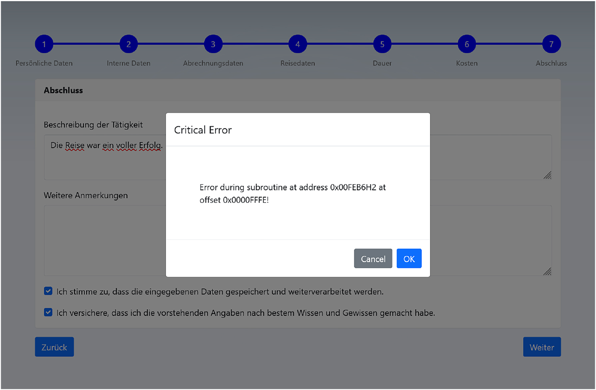Click step 5 circle for Dauer
Screen dimensions: 596x390
pos(382,43)
